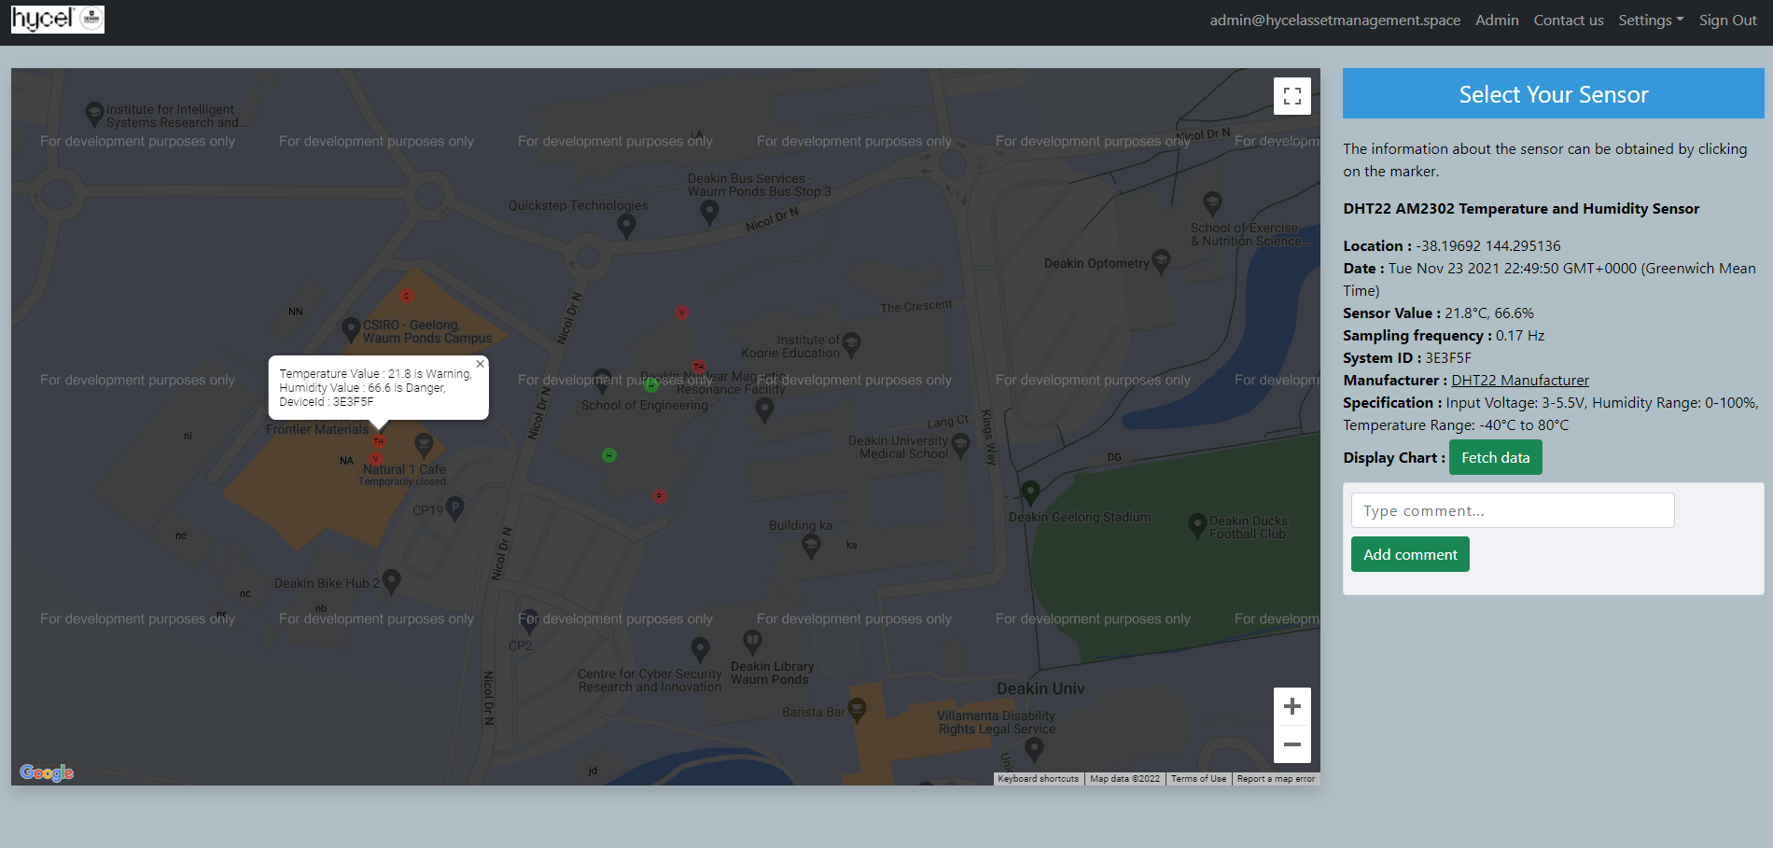The height and width of the screenshot is (848, 1773).
Task: Open the Settings dropdown menu
Action: (x=1651, y=20)
